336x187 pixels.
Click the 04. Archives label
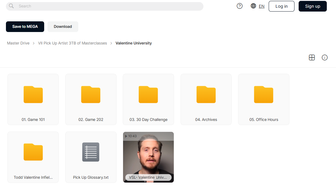206,119
